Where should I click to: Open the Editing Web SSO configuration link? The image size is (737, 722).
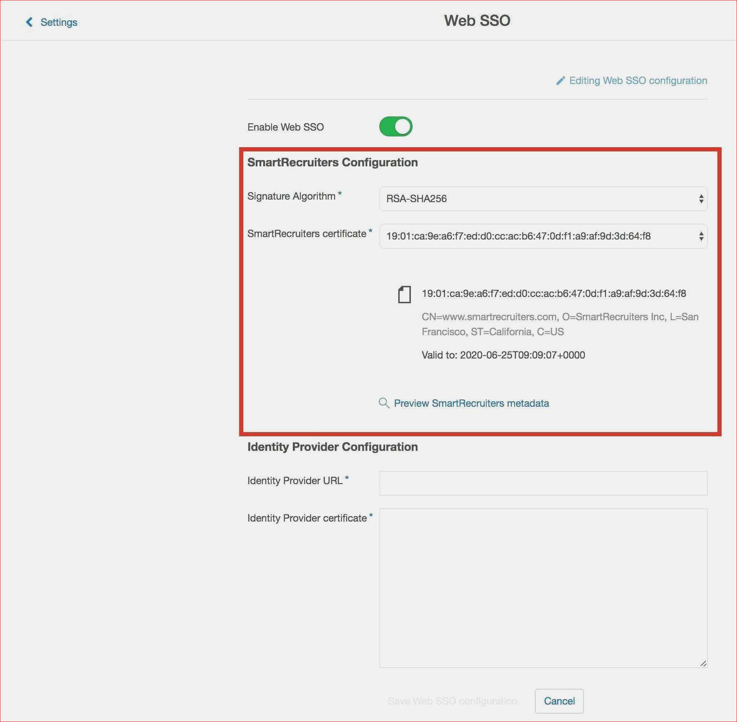(638, 81)
